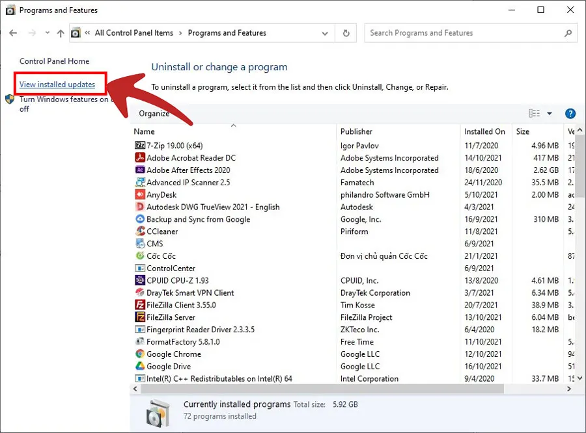Click the ControlCenter program icon
586x433 pixels.
[x=140, y=268]
